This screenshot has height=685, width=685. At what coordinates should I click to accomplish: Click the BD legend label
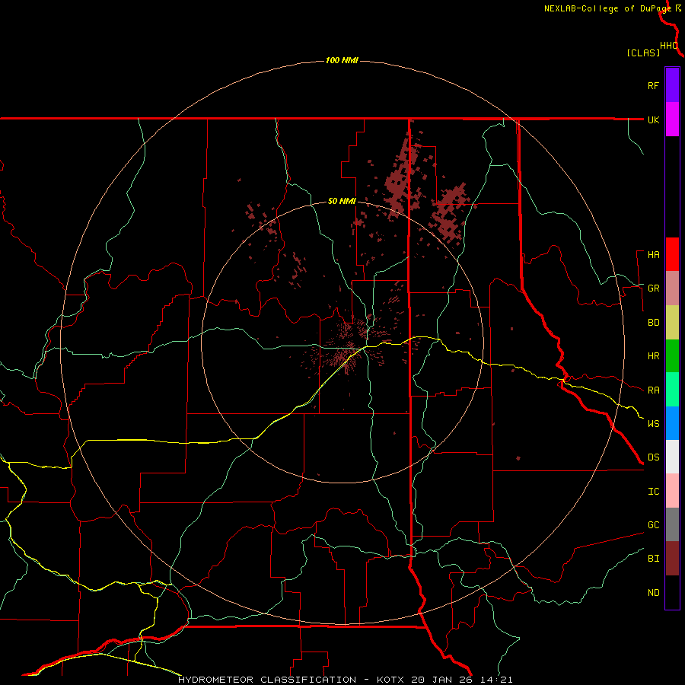pyautogui.click(x=654, y=323)
